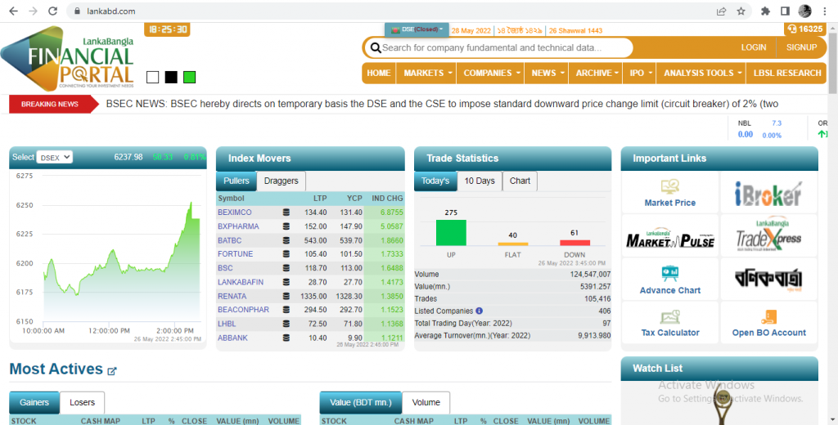The height and width of the screenshot is (425, 838).
Task: Switch to Draggers tab
Action: [x=282, y=181]
